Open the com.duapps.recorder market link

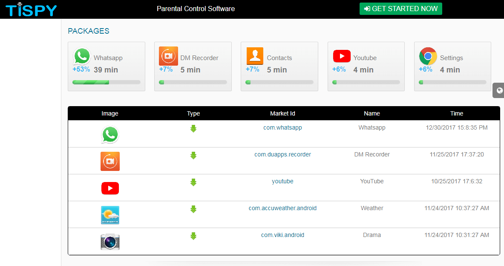point(282,154)
